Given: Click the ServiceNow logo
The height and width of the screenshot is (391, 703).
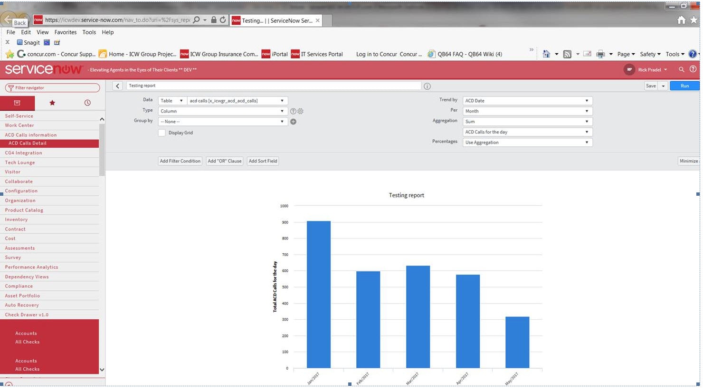Looking at the screenshot, I should [43, 69].
